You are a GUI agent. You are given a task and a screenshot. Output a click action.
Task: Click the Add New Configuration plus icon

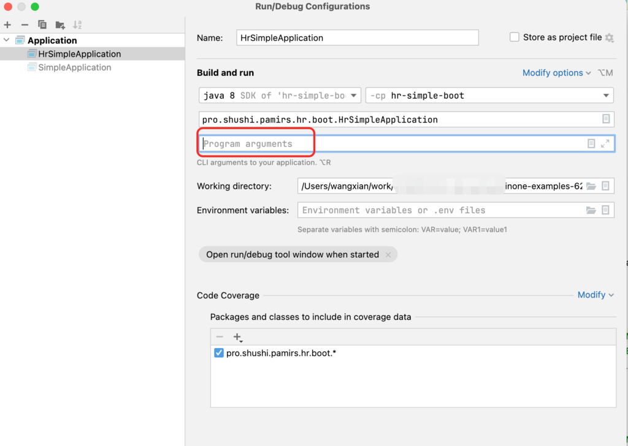[7, 25]
